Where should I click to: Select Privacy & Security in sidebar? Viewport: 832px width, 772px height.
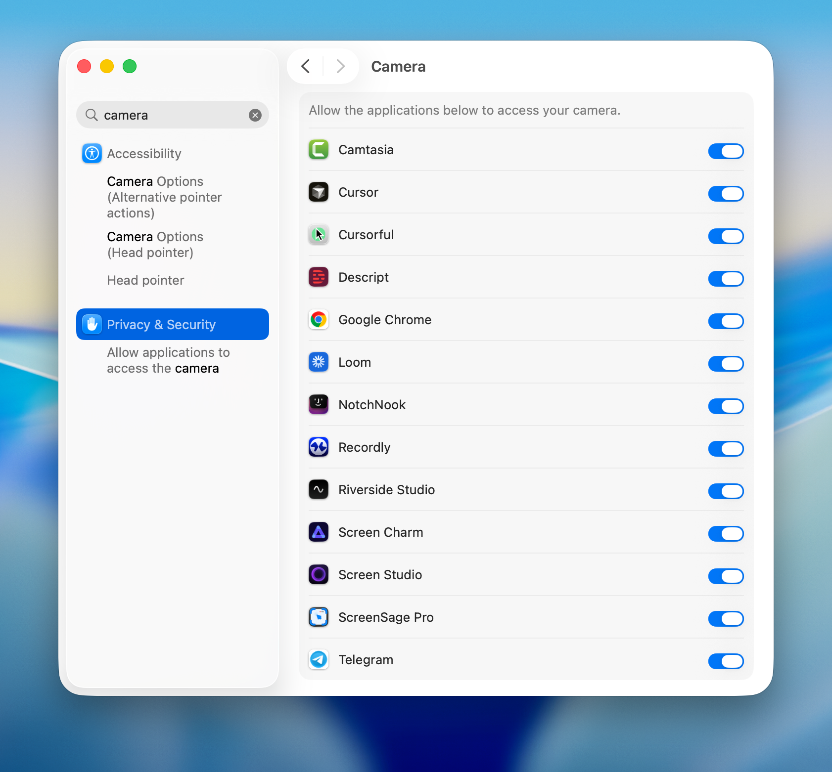[x=173, y=324]
